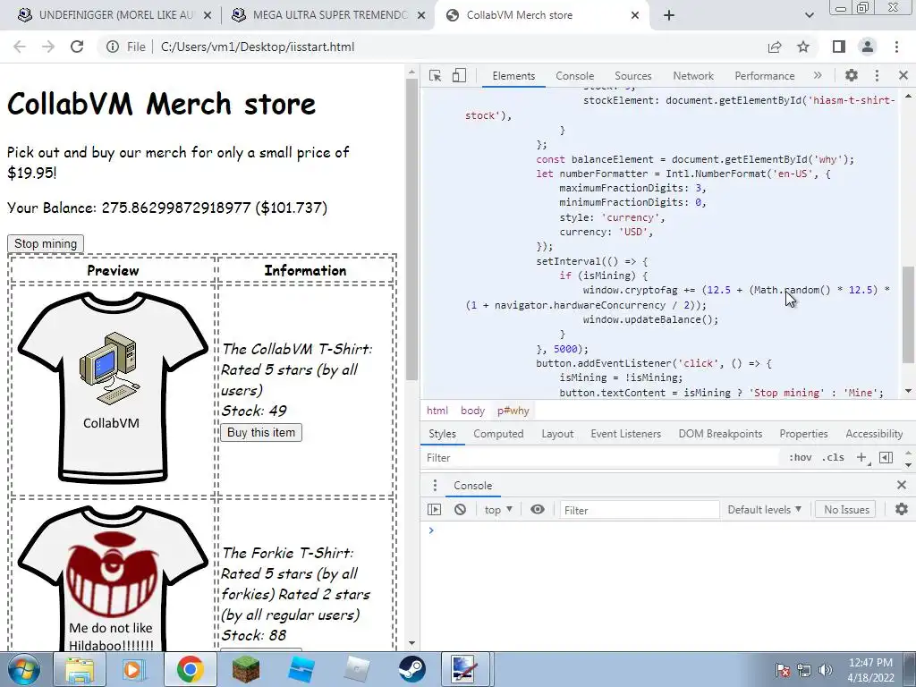Screen dimensions: 916x687
Task: Click the Forkie T-Shirt preview image
Action: click(113, 579)
